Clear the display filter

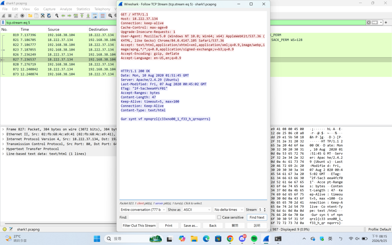369,23
